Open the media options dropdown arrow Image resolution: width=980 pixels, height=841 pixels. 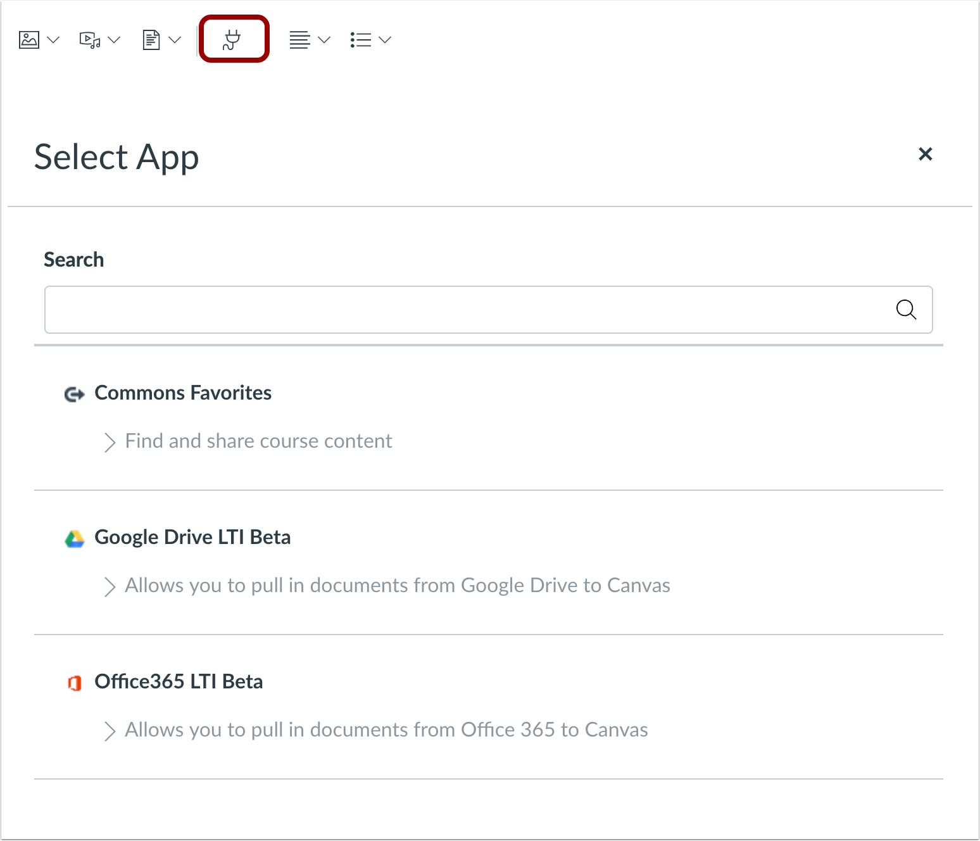coord(115,40)
